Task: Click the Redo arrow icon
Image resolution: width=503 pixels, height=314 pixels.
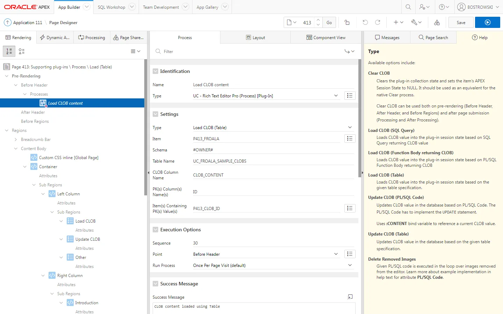Action: (x=378, y=22)
